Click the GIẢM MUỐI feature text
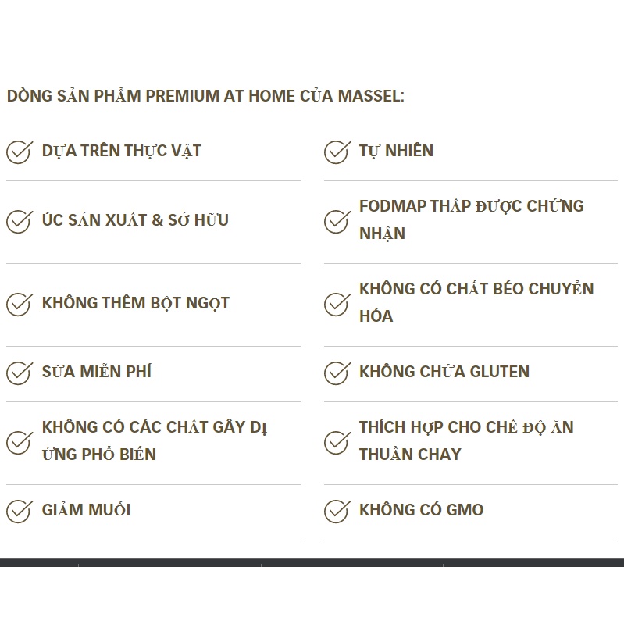The image size is (624, 624). [87, 510]
